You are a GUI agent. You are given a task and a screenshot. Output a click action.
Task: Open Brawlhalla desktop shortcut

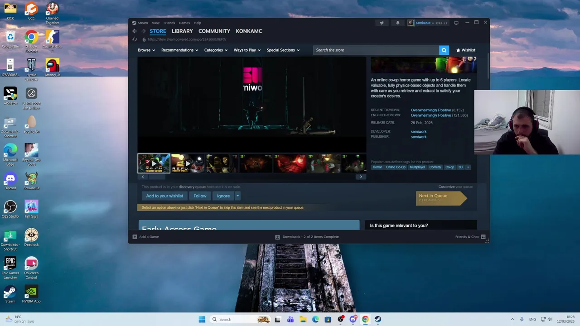31,181
